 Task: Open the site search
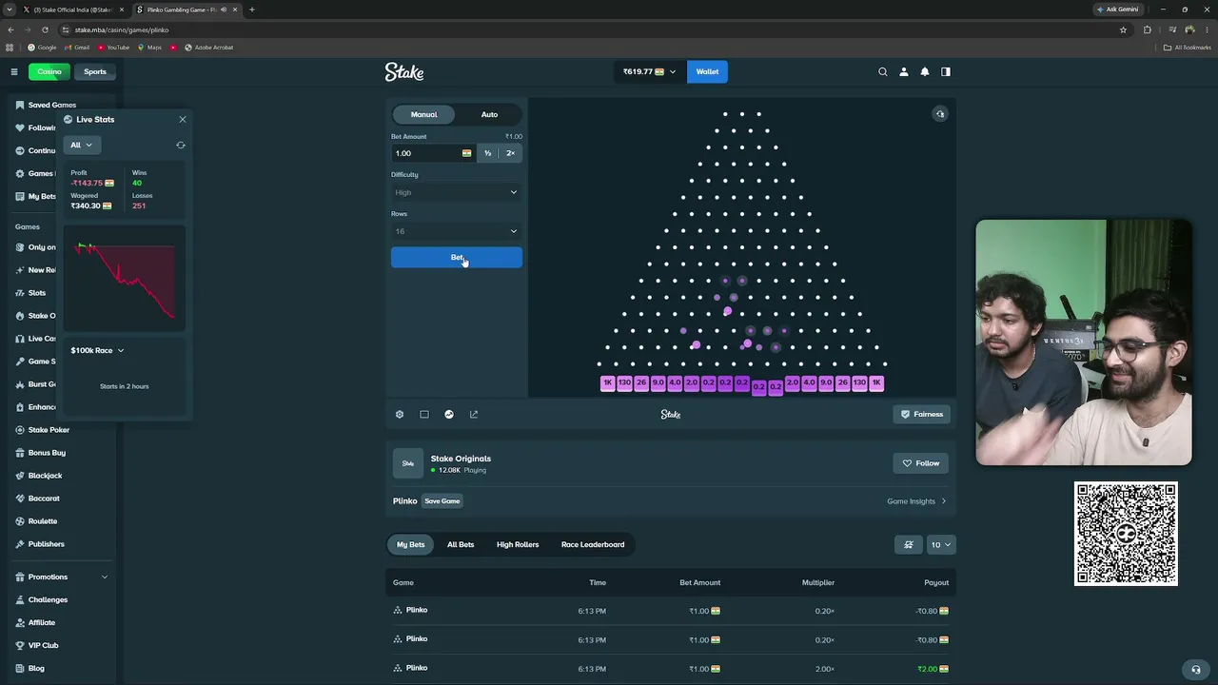pyautogui.click(x=883, y=71)
